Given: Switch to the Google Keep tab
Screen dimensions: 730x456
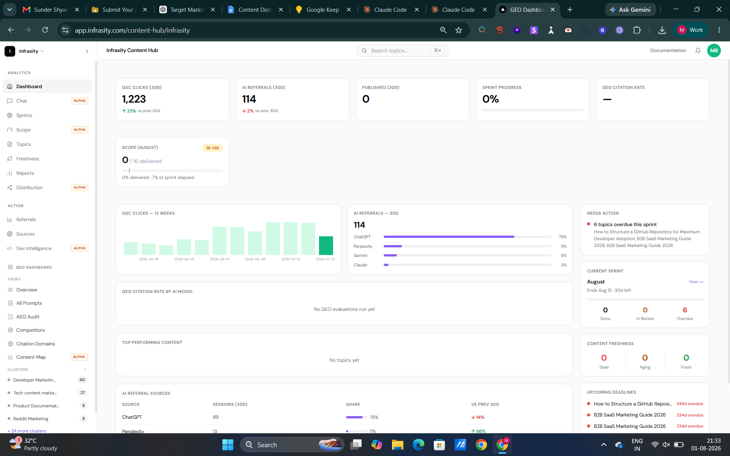Looking at the screenshot, I should click(323, 9).
